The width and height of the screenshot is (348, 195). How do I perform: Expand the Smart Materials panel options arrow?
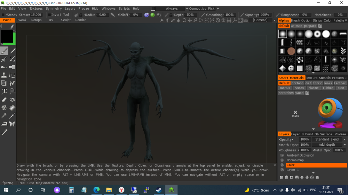pyautogui.click(x=346, y=78)
